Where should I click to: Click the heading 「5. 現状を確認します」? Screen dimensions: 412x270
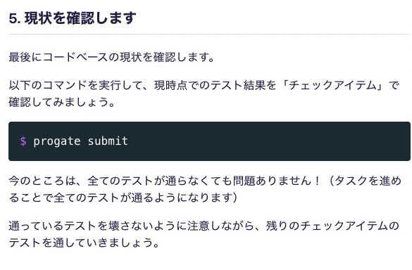[x=73, y=18]
